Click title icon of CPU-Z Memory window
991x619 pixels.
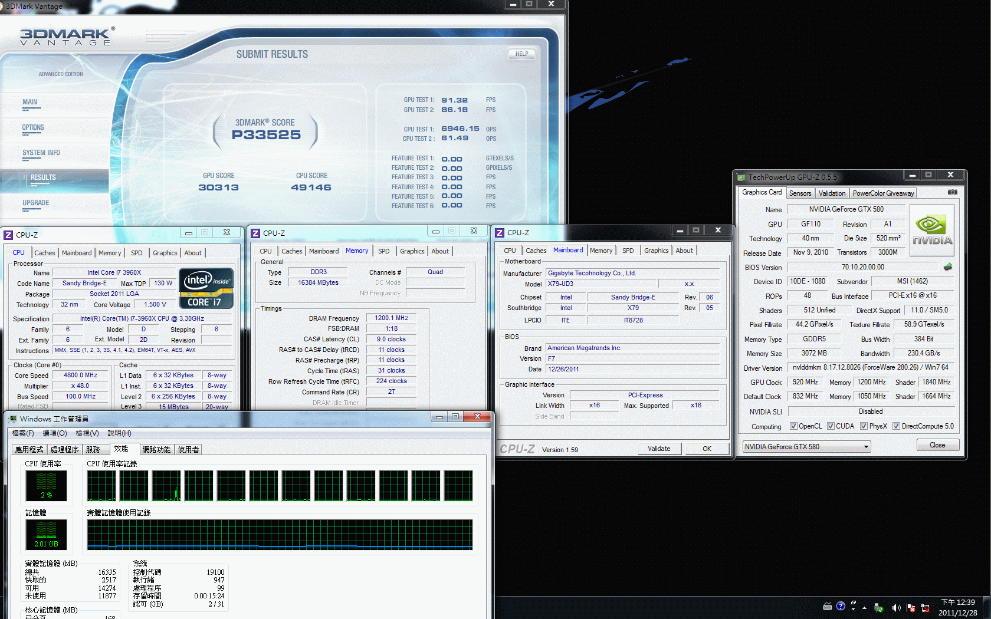click(255, 233)
